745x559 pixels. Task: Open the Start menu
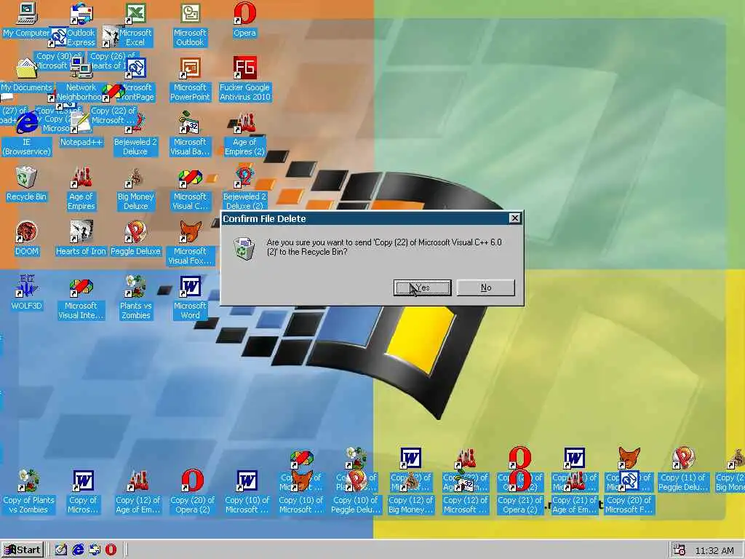[x=23, y=550]
